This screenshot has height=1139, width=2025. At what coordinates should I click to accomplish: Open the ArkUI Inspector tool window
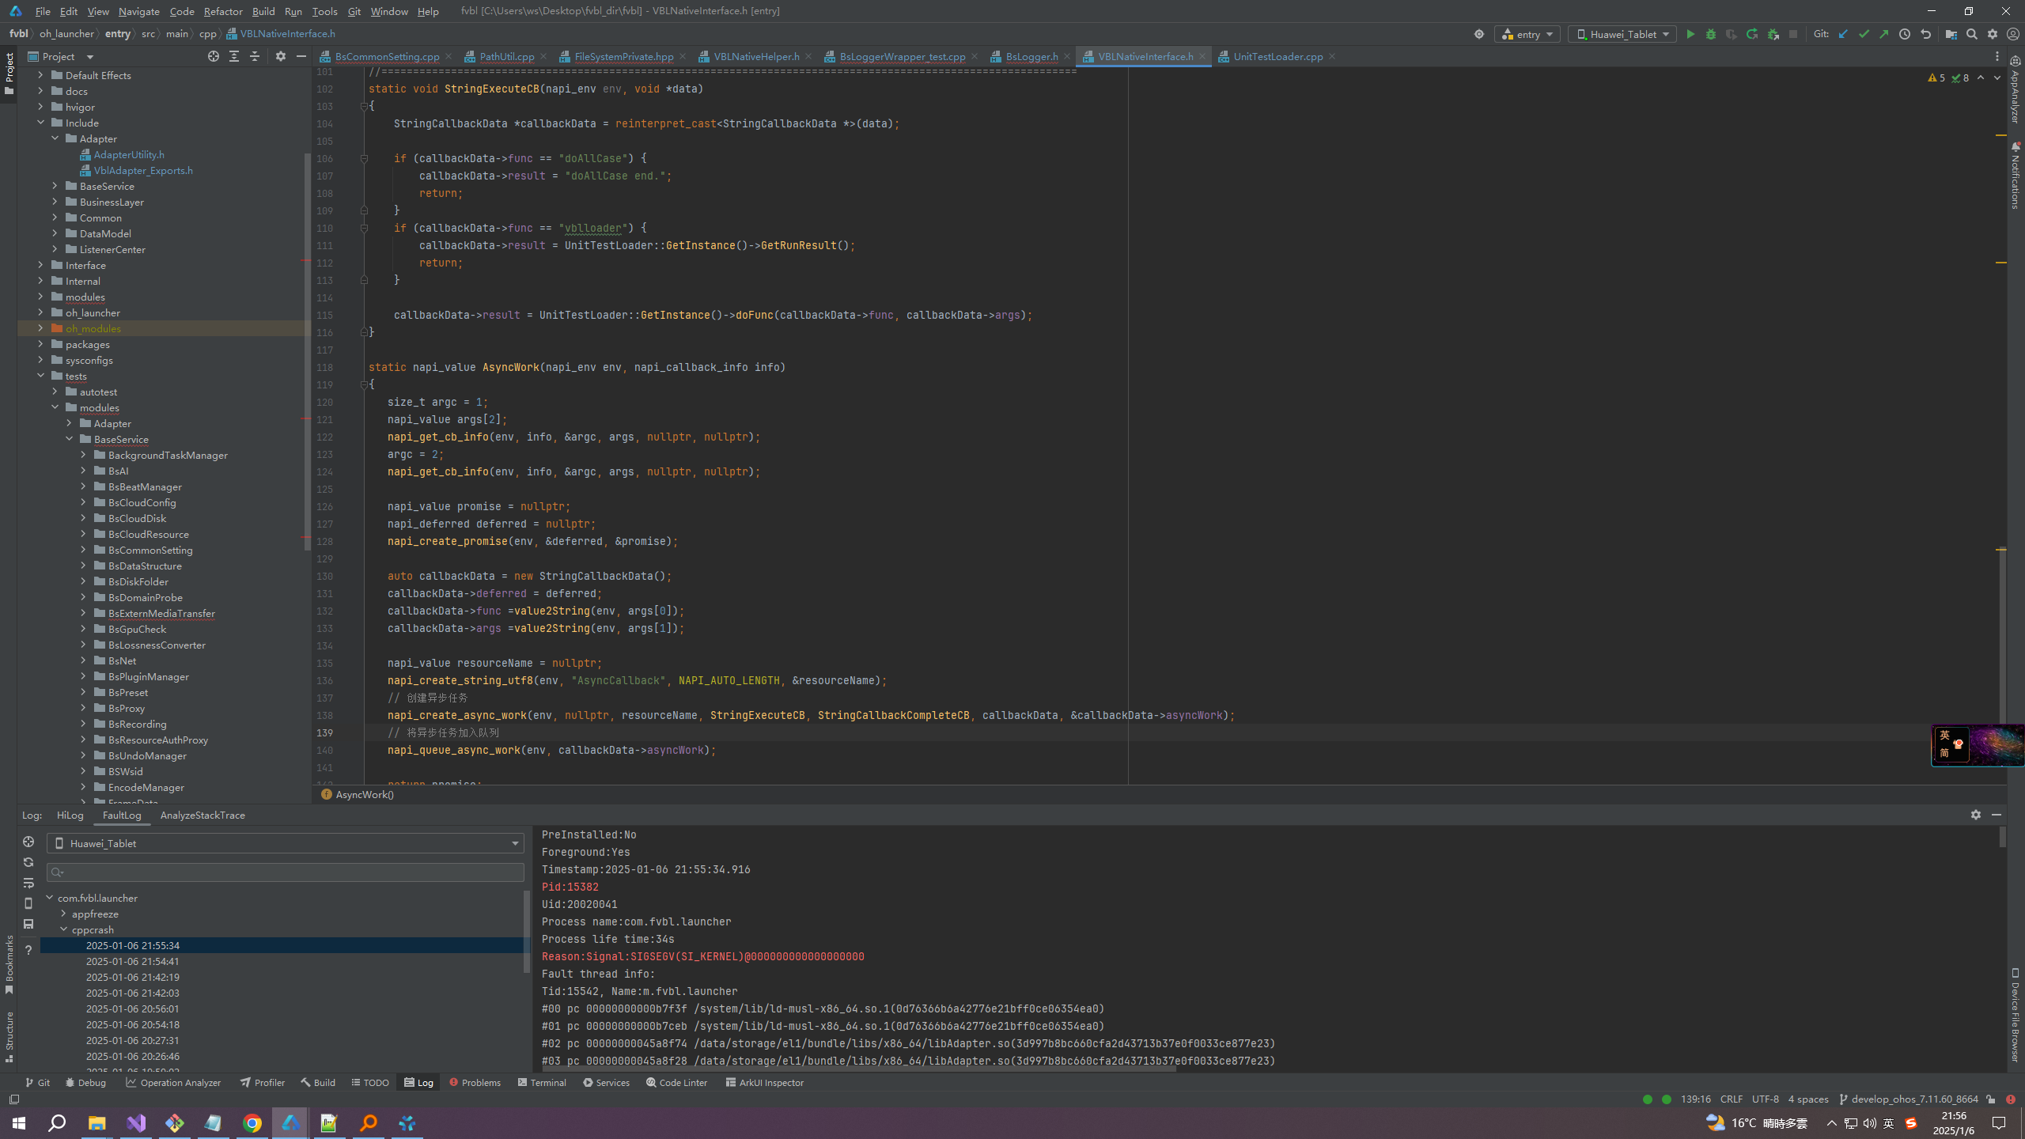[764, 1082]
